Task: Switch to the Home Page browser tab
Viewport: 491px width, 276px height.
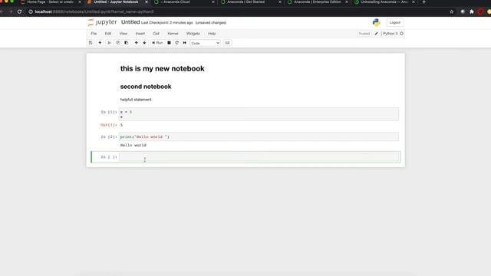Action: point(50,2)
